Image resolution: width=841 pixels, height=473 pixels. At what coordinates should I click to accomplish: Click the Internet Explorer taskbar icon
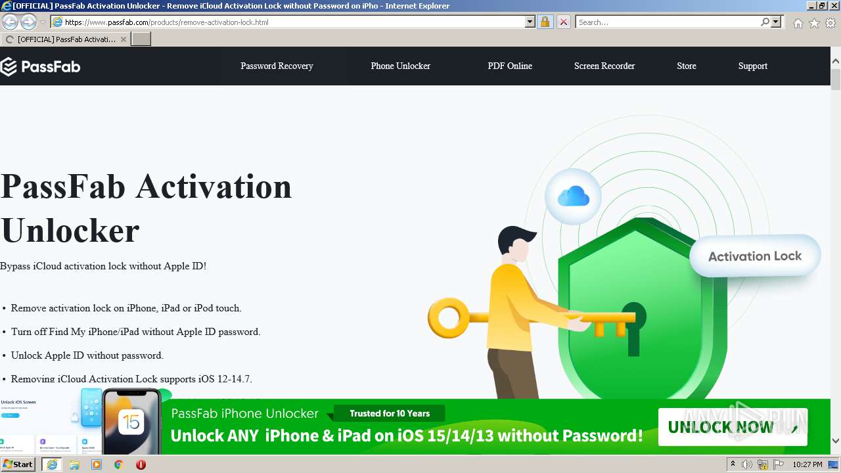(52, 464)
